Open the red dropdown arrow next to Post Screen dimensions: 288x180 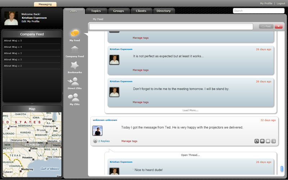click(279, 26)
